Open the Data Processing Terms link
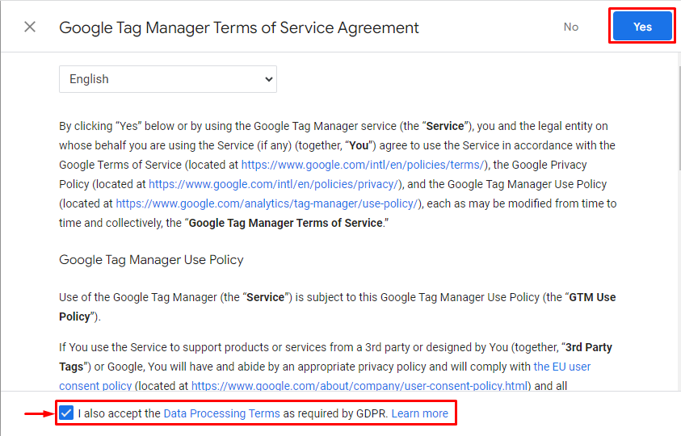This screenshot has width=681, height=436. 221,413
